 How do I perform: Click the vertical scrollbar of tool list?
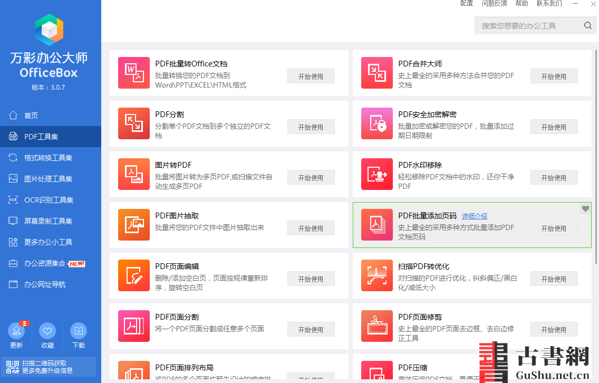[x=596, y=157]
